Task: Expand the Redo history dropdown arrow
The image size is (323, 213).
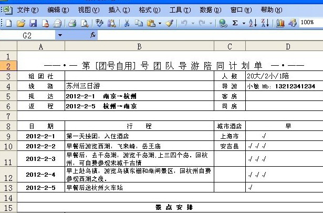Action: click(211, 23)
